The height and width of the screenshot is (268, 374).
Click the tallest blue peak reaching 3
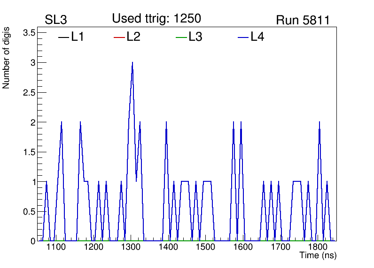[x=132, y=63]
